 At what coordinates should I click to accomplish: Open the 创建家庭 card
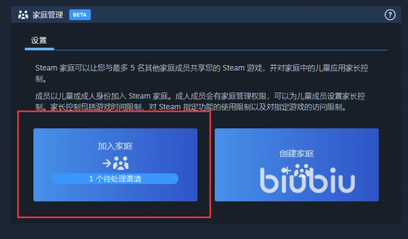pyautogui.click(x=297, y=164)
